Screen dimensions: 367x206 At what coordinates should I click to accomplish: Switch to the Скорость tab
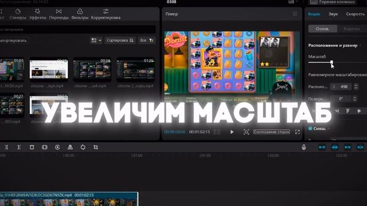point(356,14)
